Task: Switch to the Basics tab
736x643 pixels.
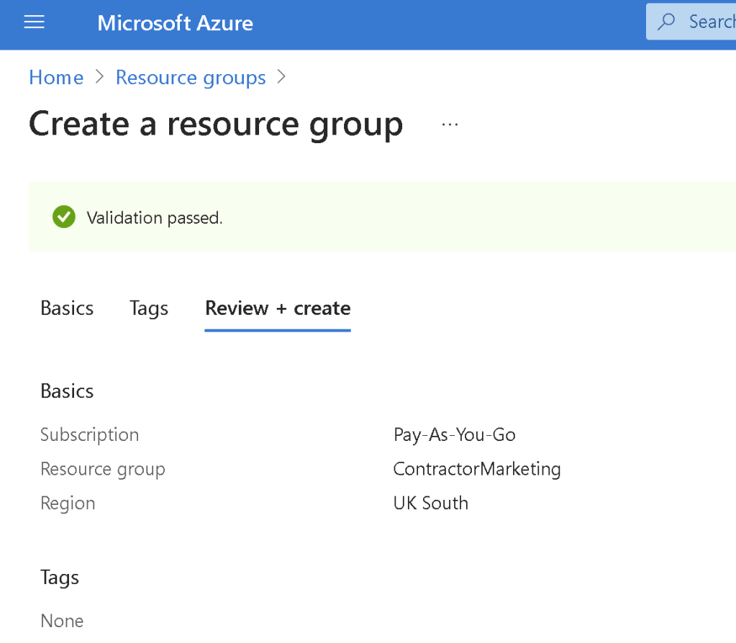Action: [x=67, y=309]
